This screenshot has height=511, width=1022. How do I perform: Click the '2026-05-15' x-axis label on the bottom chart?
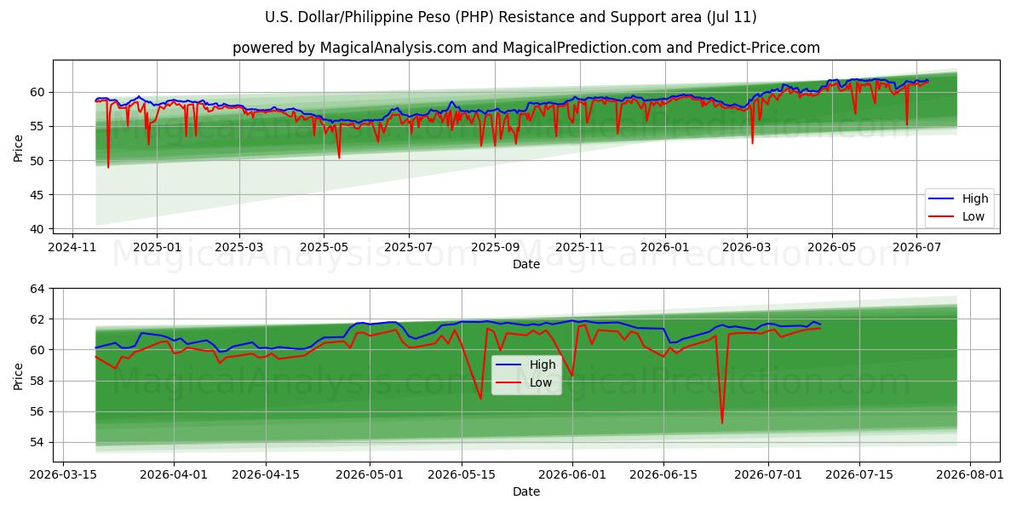[x=462, y=477]
